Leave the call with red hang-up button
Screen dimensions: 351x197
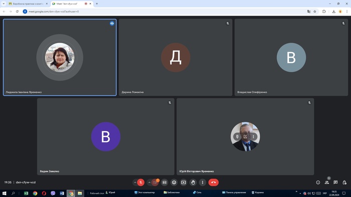[x=214, y=182]
